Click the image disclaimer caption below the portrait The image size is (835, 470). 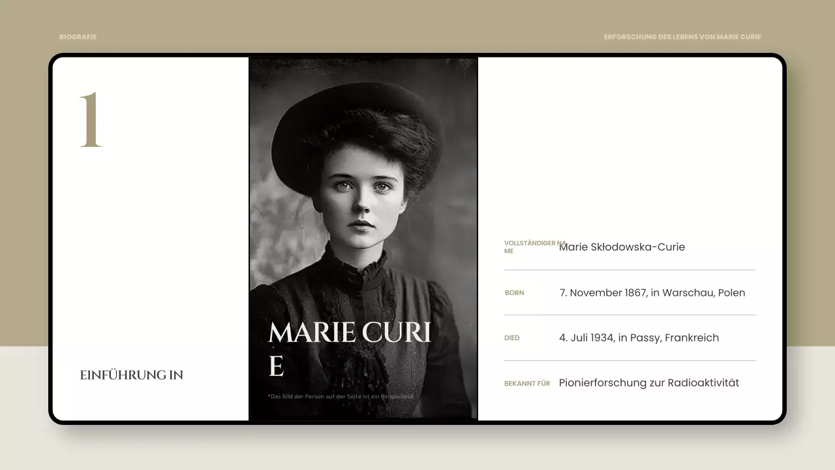tap(339, 396)
